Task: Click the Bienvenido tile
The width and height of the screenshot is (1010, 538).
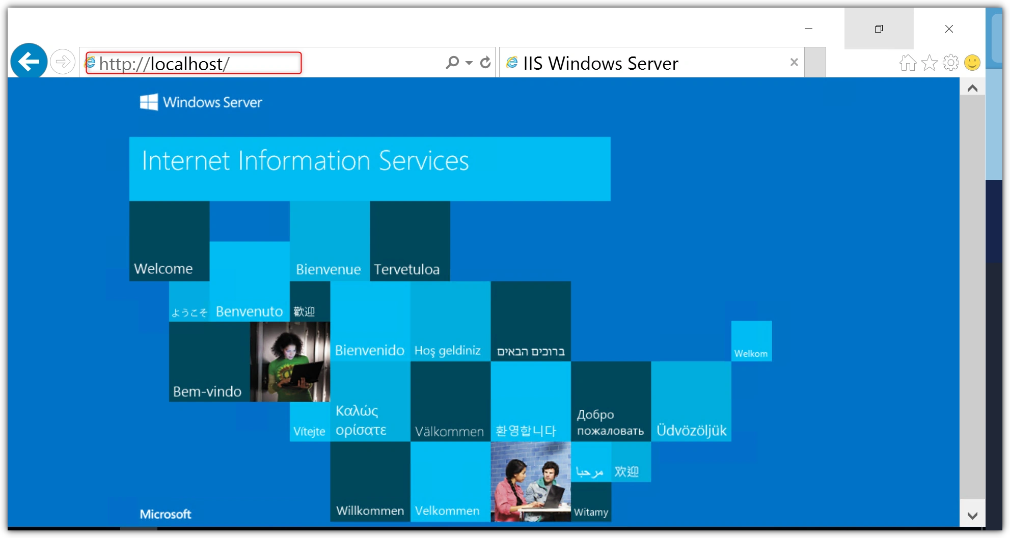Action: [x=370, y=321]
